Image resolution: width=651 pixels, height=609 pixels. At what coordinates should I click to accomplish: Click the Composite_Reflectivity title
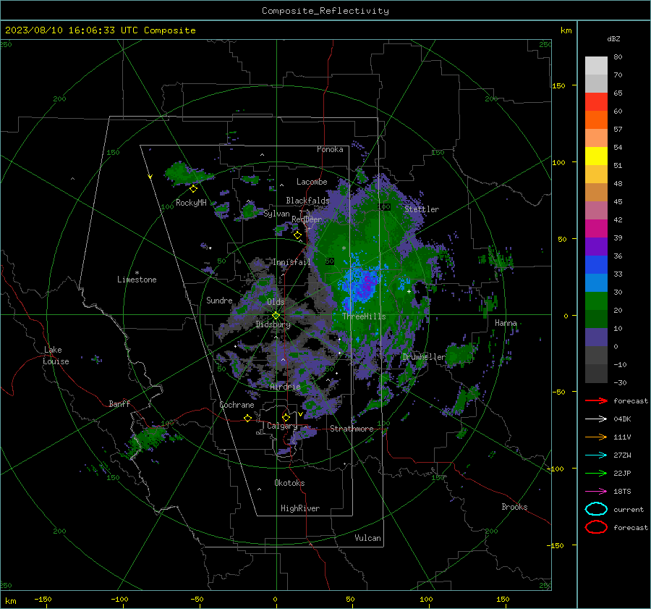pos(325,11)
